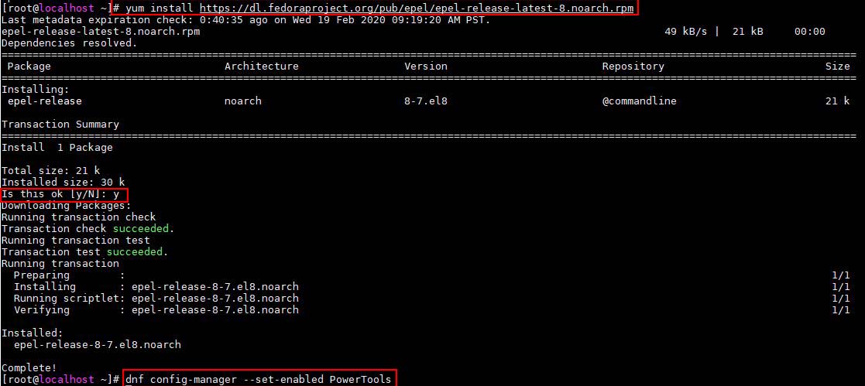Click the 'Verifying' step line
Screen dimensions: 865x386
(x=41, y=310)
